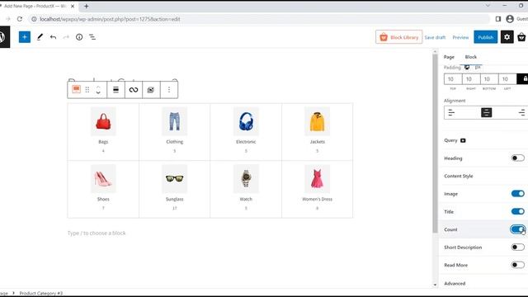The width and height of the screenshot is (528, 297).
Task: Click the Bags category image
Action: pyautogui.click(x=103, y=121)
